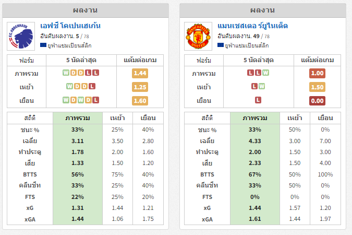
Task: Select the เหย้า stats column header for Copenhagen
Action: [117, 118]
